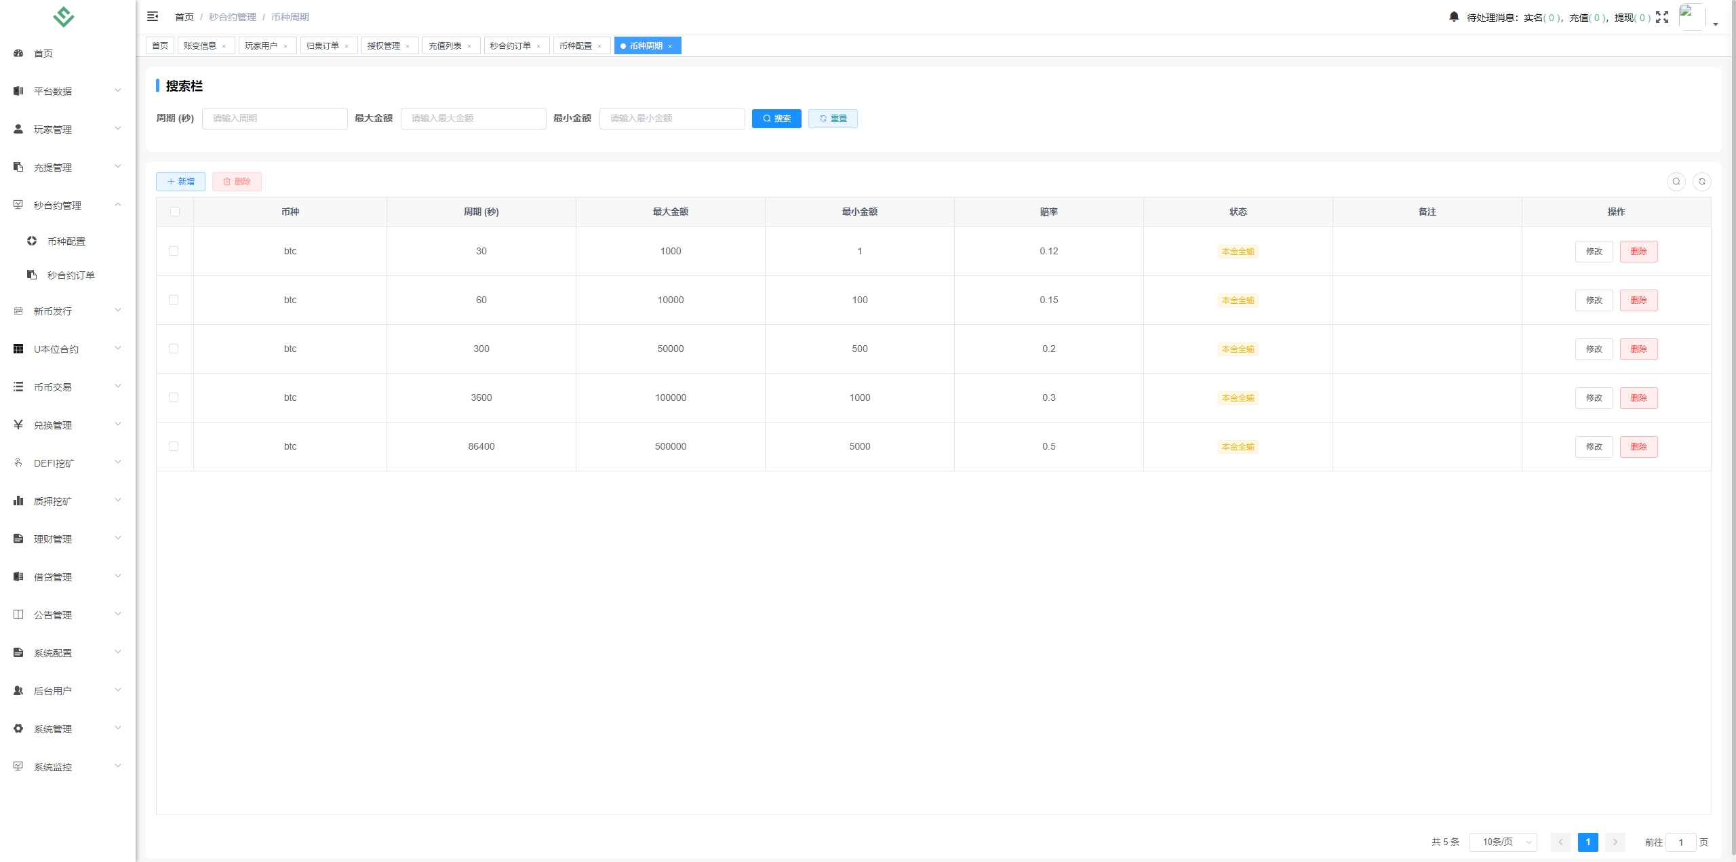Click the 新币发行 sidebar icon
The image size is (1736, 862).
[18, 311]
